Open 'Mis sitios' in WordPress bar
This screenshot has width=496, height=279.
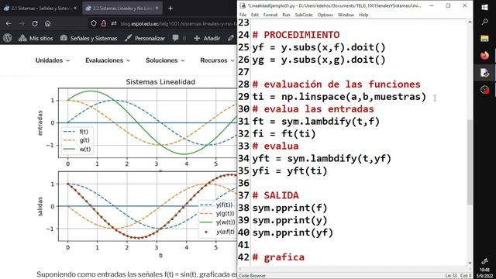coord(36,38)
